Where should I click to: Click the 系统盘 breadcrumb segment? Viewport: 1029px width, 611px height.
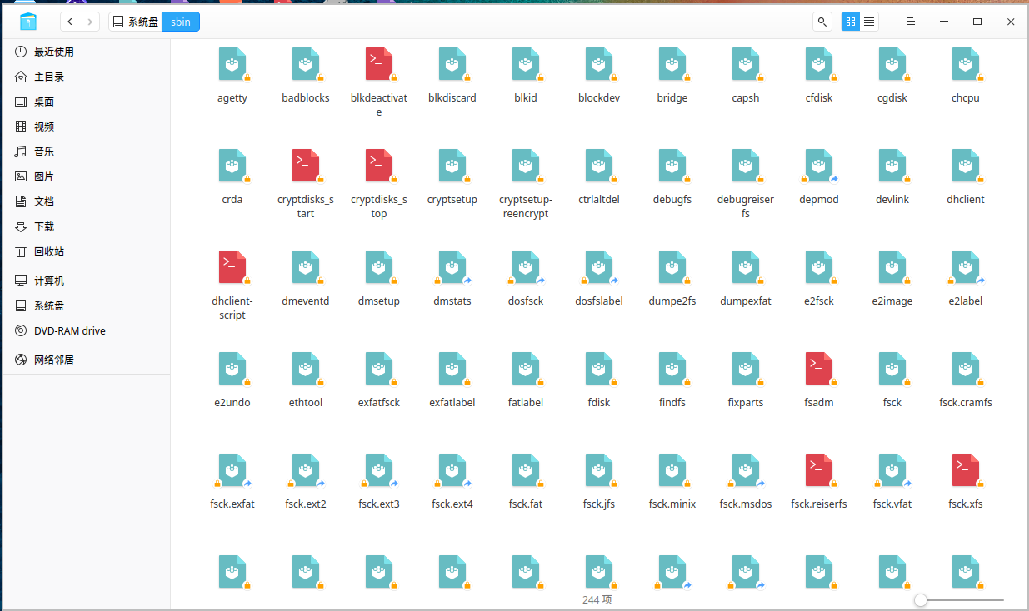(135, 22)
